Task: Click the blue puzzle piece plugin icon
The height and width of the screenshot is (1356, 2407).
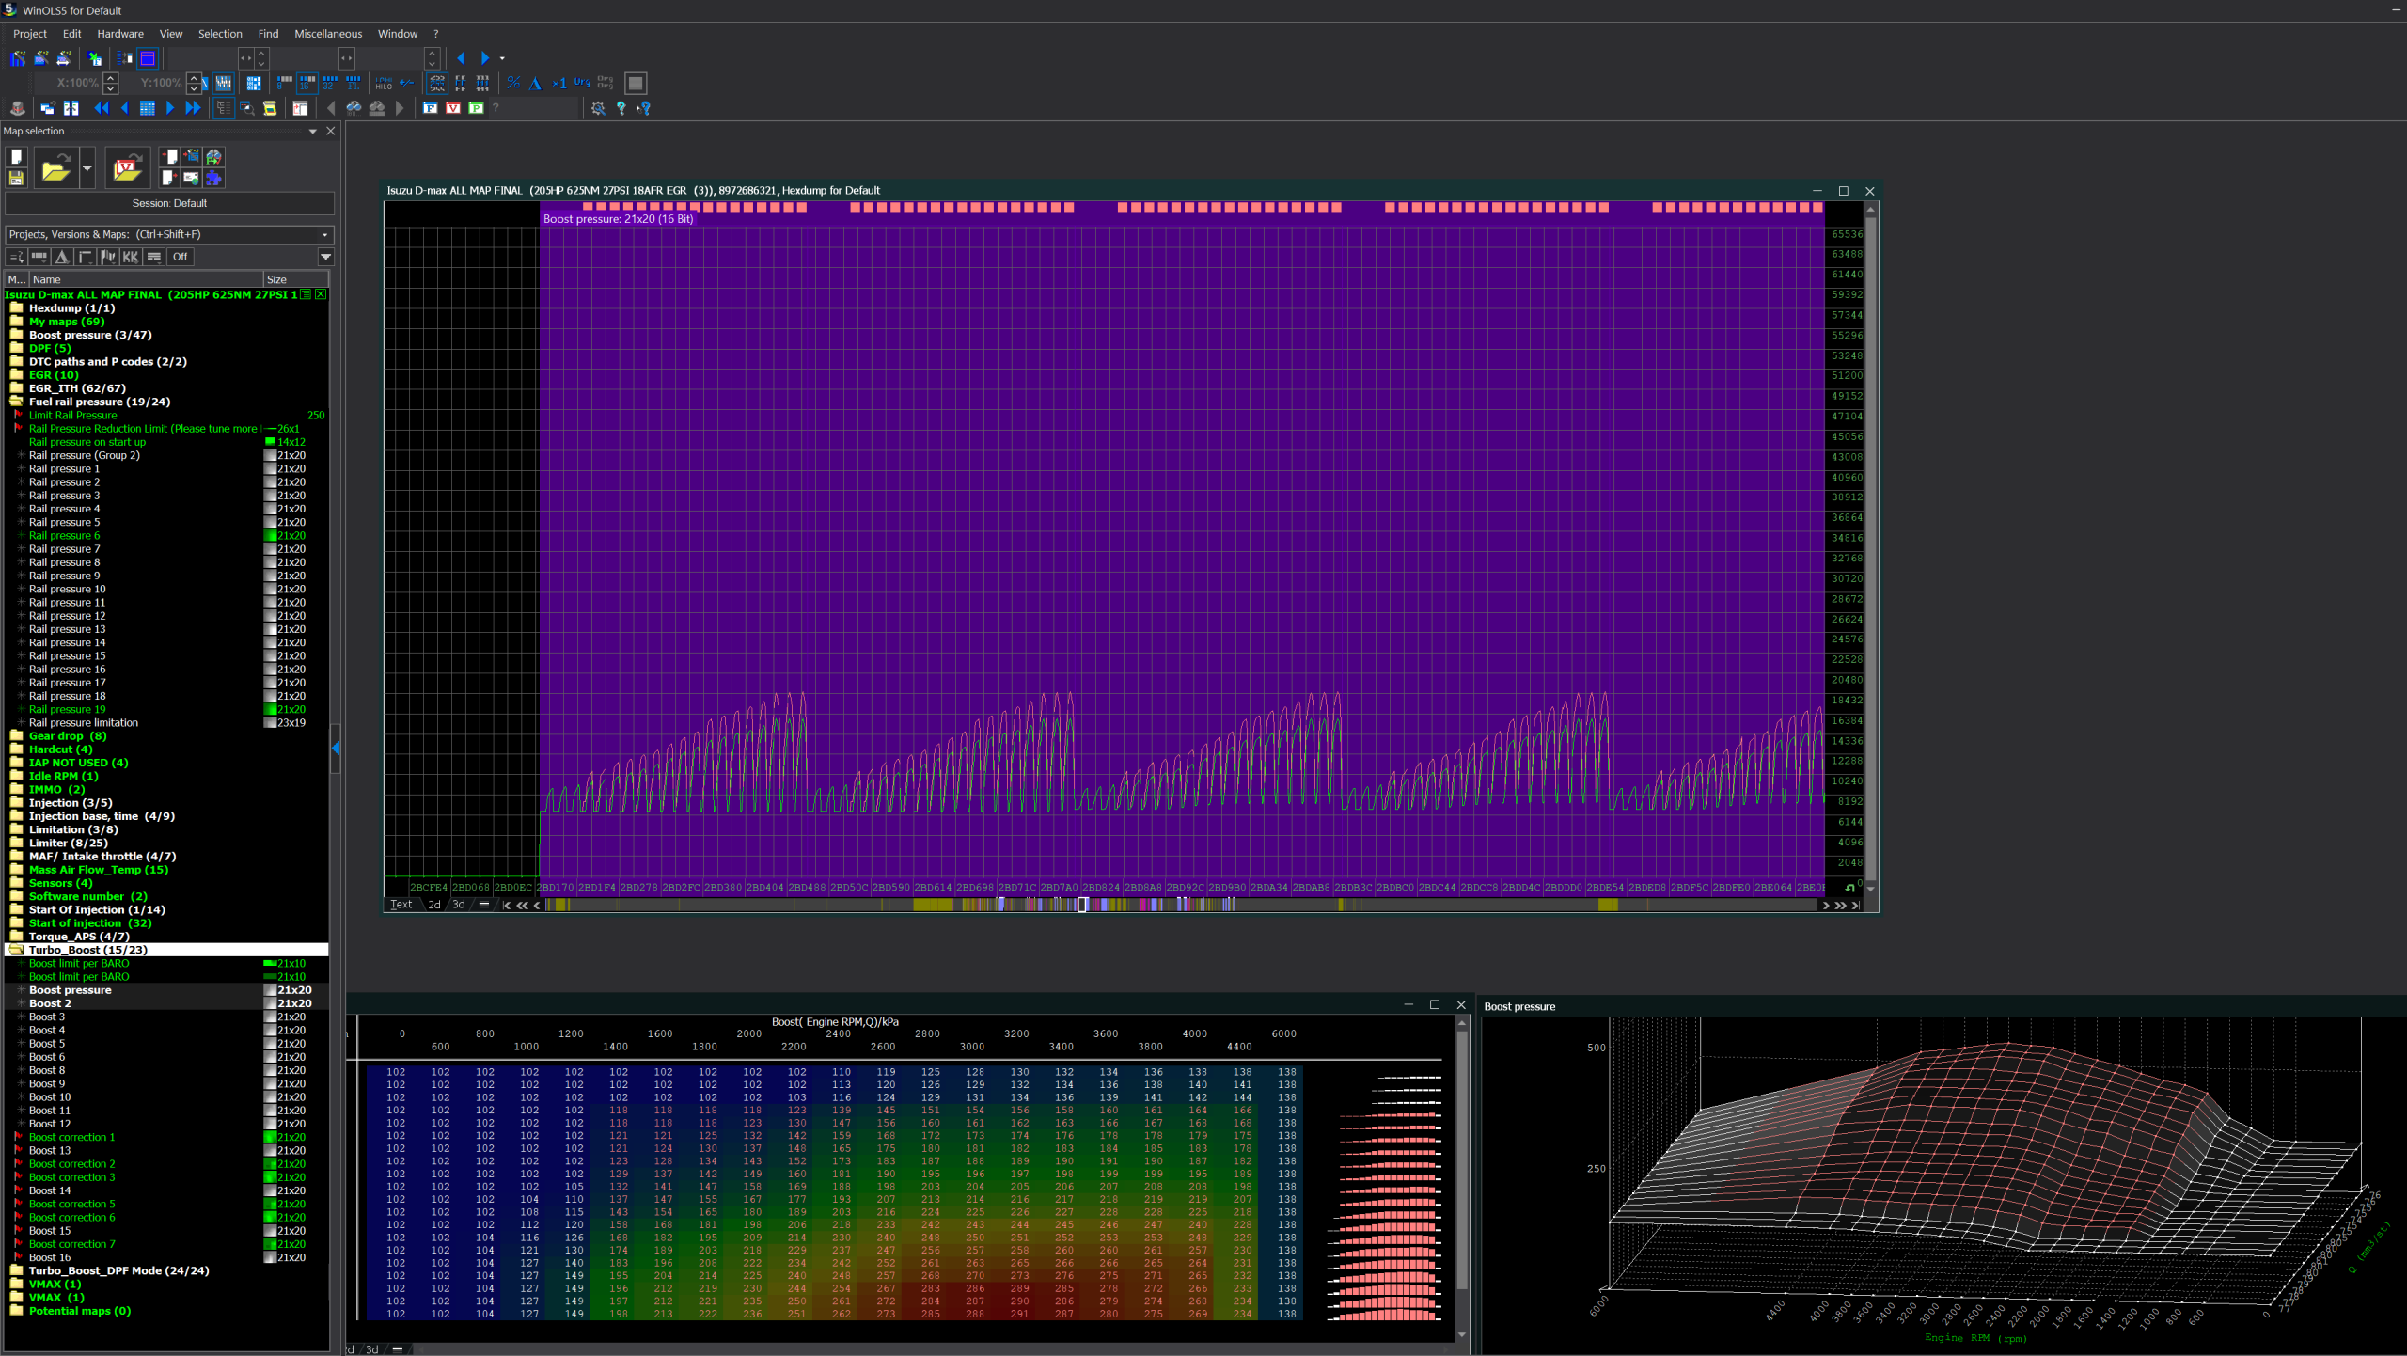Action: [213, 178]
